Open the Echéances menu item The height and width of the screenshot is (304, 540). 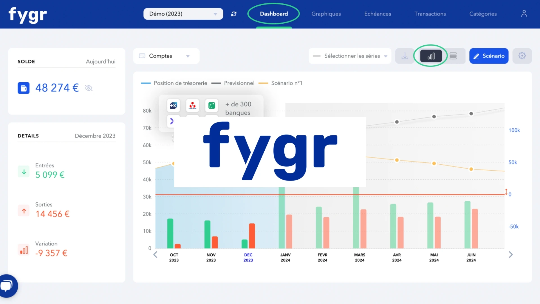pos(377,14)
